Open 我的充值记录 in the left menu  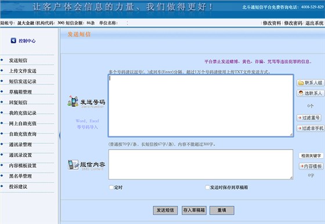pyautogui.click(x=23, y=113)
